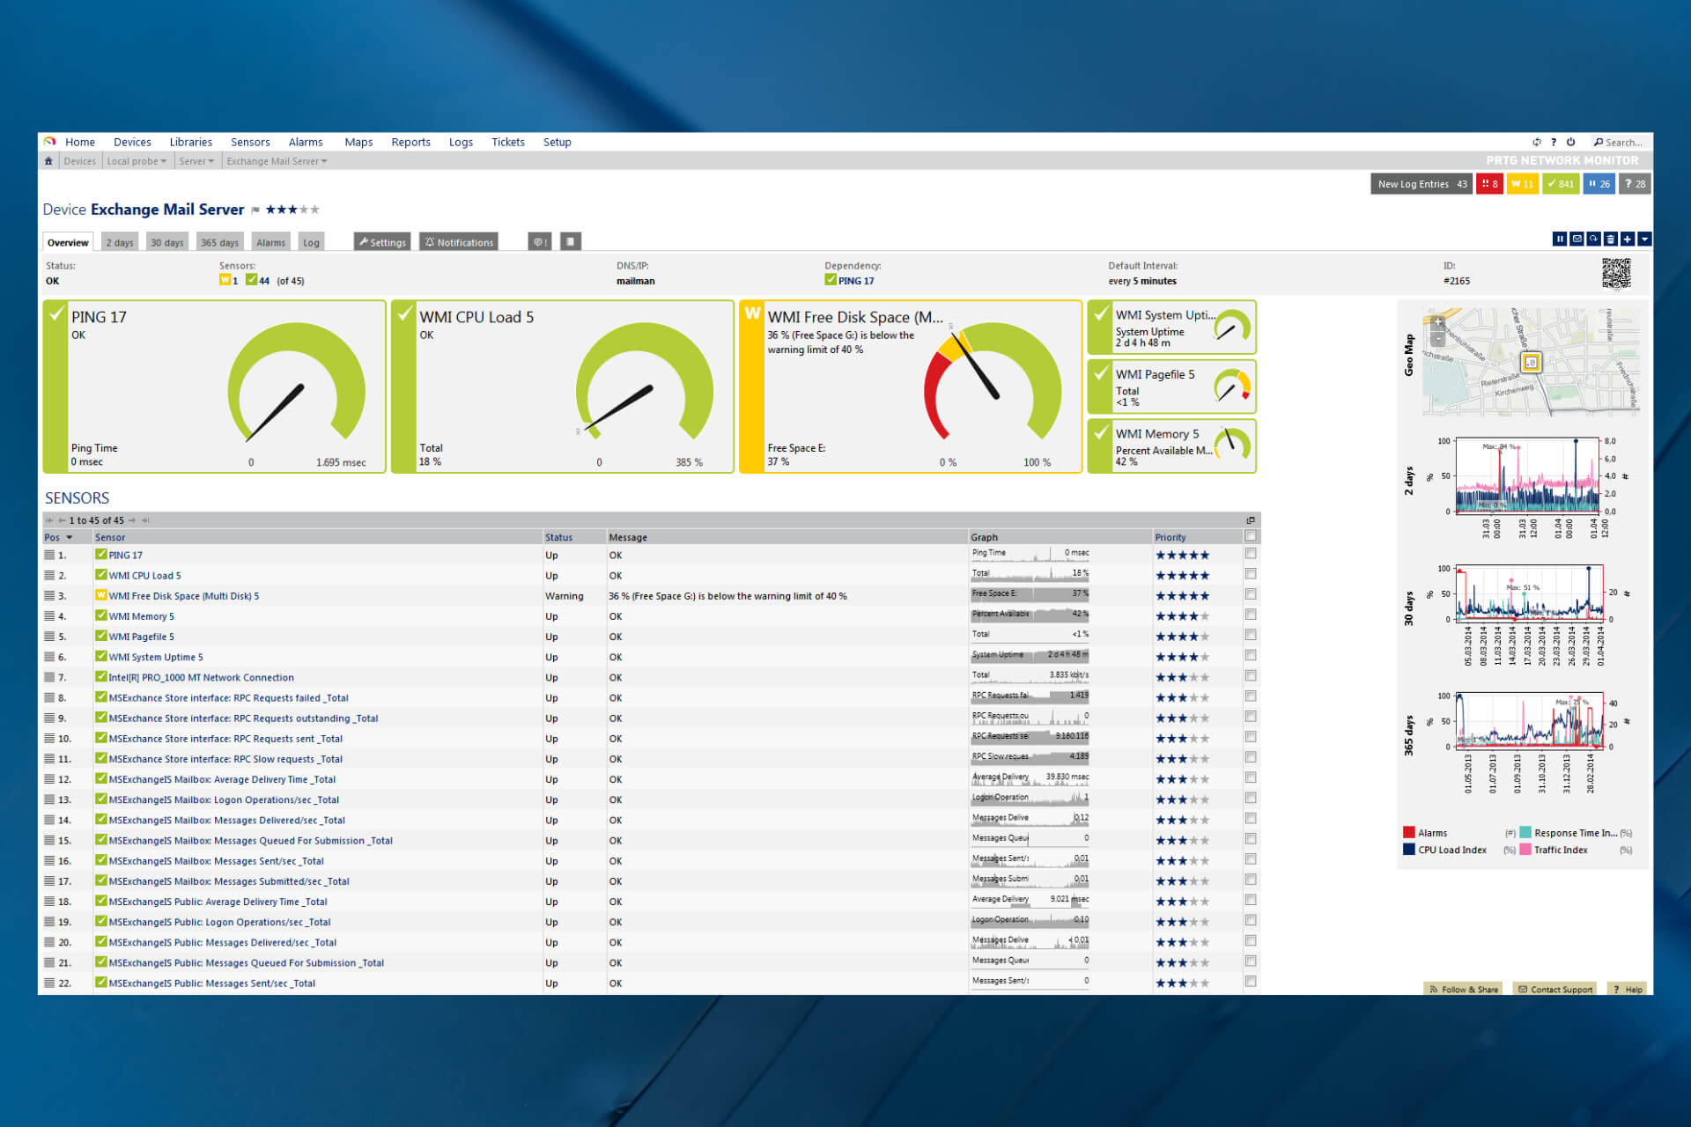This screenshot has height=1127, width=1691.
Task: Open the Sensors menu
Action: tap(250, 142)
